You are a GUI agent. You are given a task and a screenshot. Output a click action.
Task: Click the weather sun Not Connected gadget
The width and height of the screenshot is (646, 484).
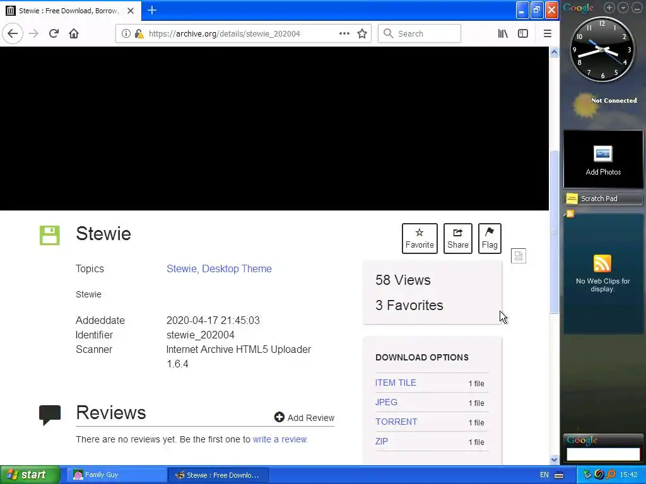[604, 104]
